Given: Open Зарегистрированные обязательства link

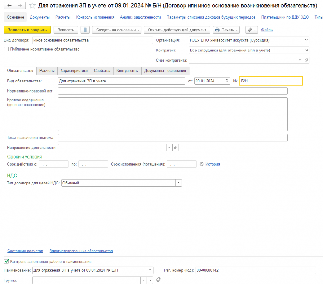Looking at the screenshot, I should [81, 251].
